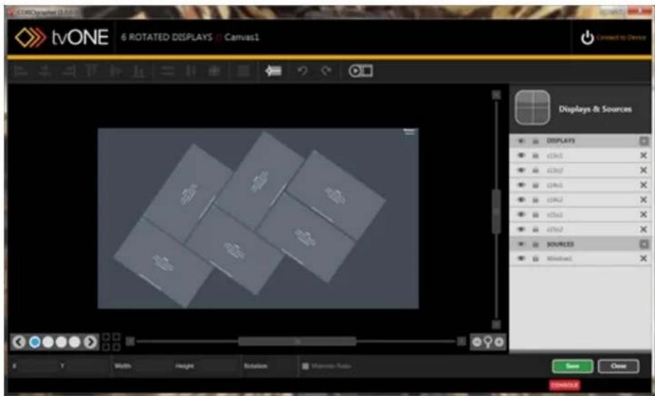Image resolution: width=655 pixels, height=396 pixels.
Task: Toggle visibility of display s13o2
Action: point(521,171)
